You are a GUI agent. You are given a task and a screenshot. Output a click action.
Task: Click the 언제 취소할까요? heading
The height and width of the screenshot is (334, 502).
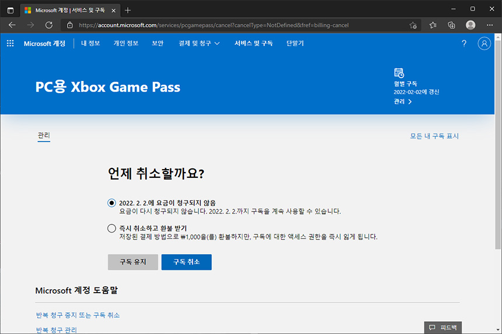156,174
